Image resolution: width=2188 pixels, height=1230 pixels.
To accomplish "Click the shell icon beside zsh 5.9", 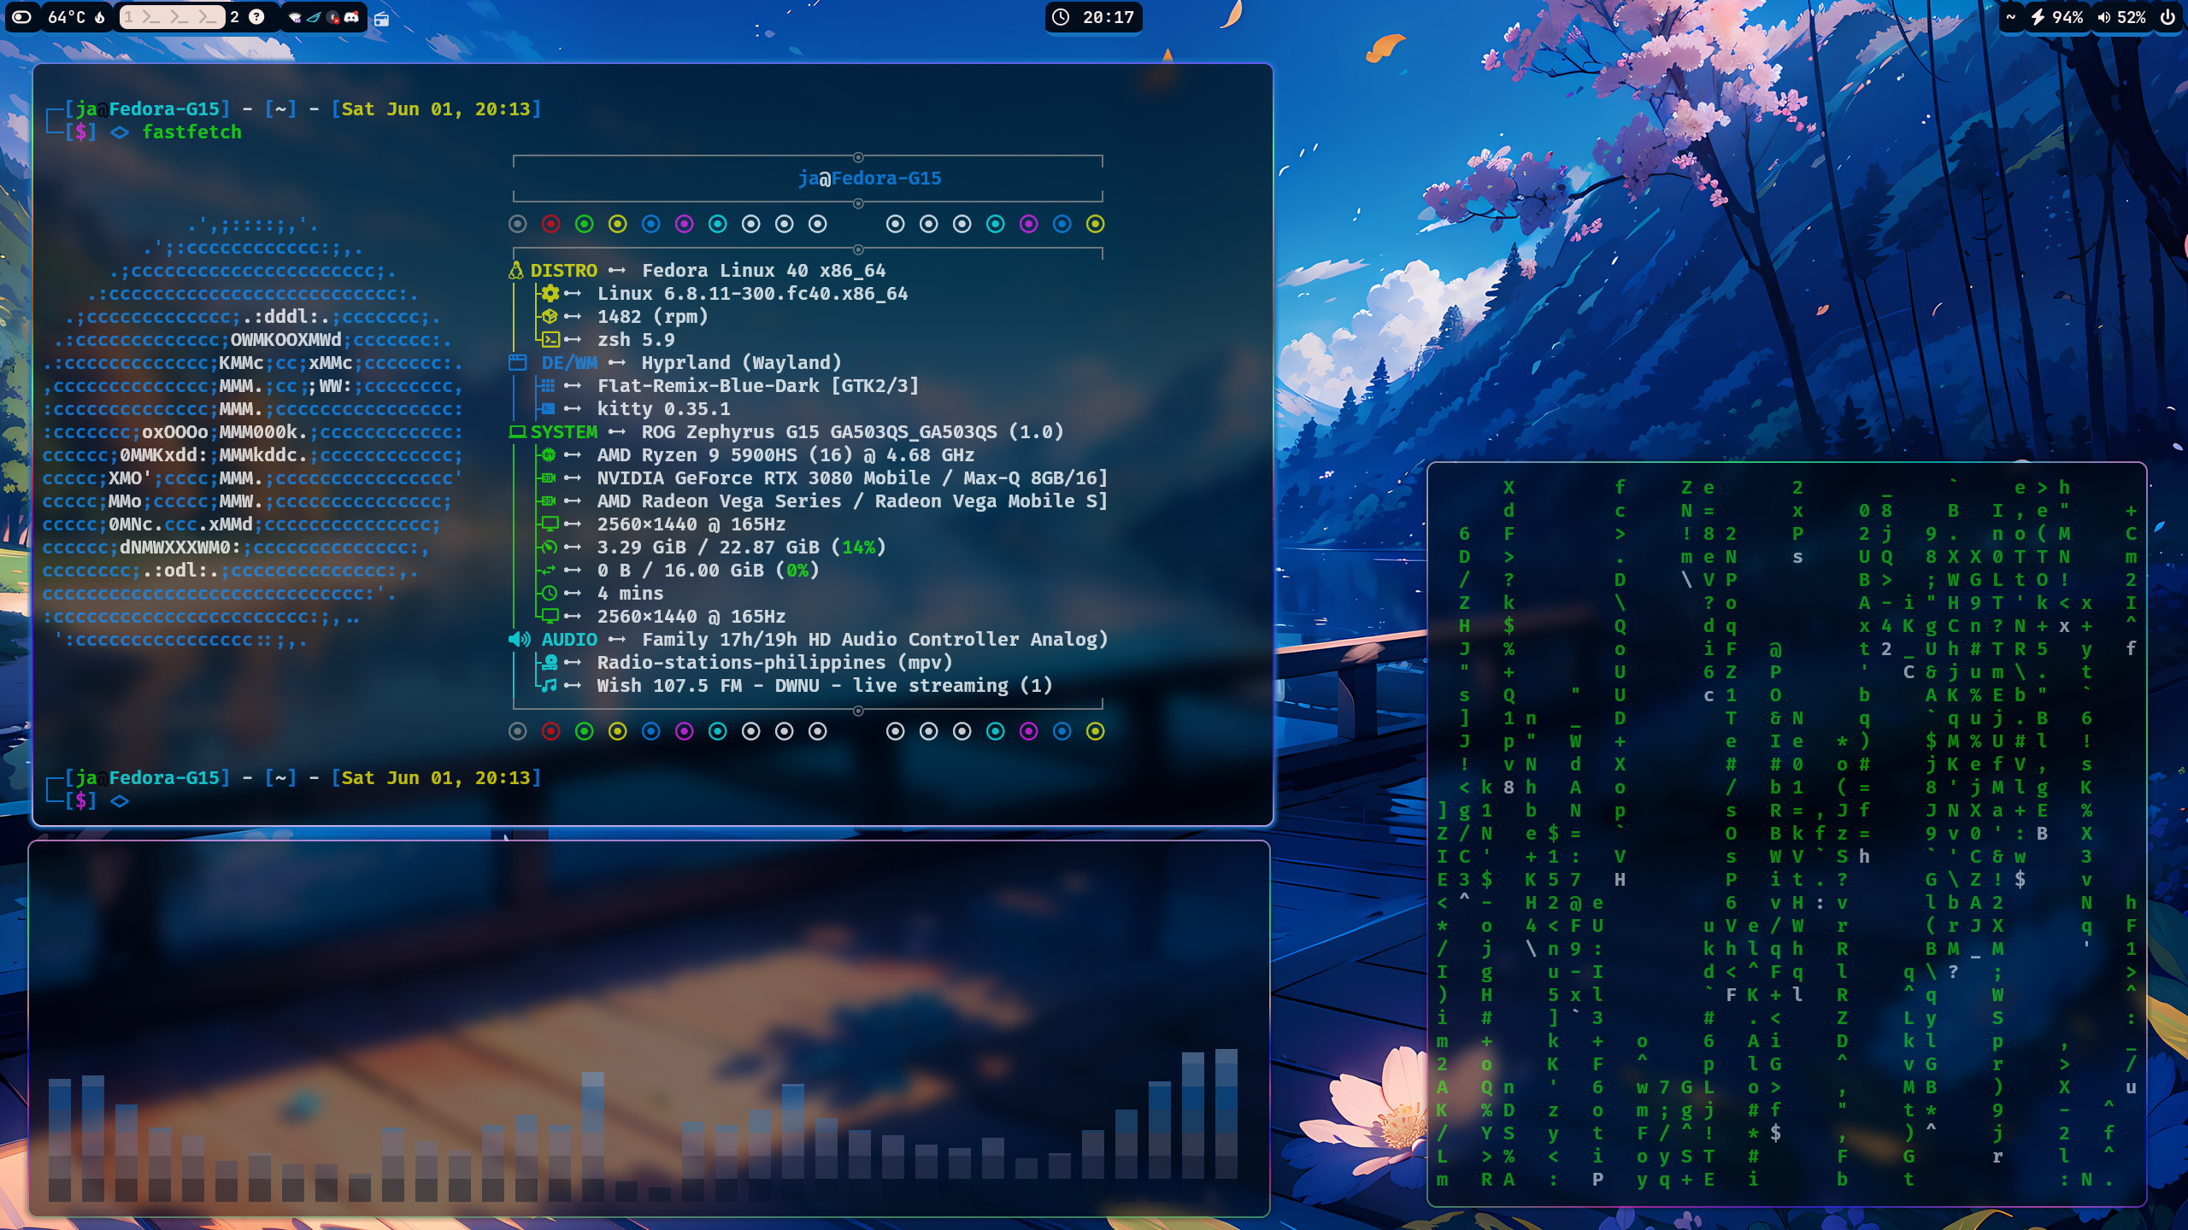I will [x=551, y=339].
